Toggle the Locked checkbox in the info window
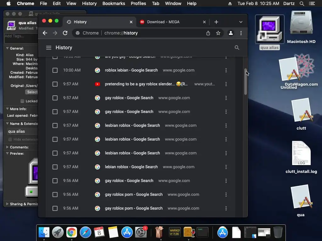This screenshot has height=241, width=322. 22,101
